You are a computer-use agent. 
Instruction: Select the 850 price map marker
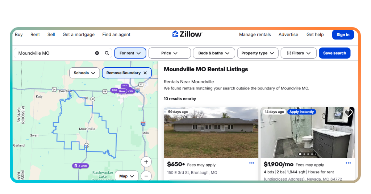click(114, 90)
